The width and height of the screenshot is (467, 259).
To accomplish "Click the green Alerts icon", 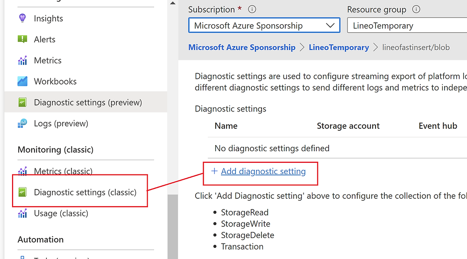I will click(22, 39).
